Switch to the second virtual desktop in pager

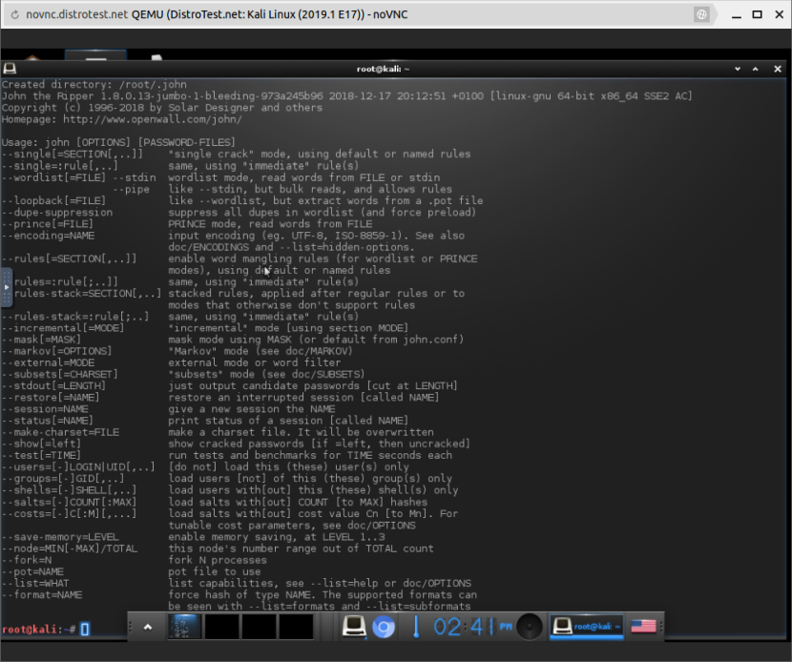(221, 627)
